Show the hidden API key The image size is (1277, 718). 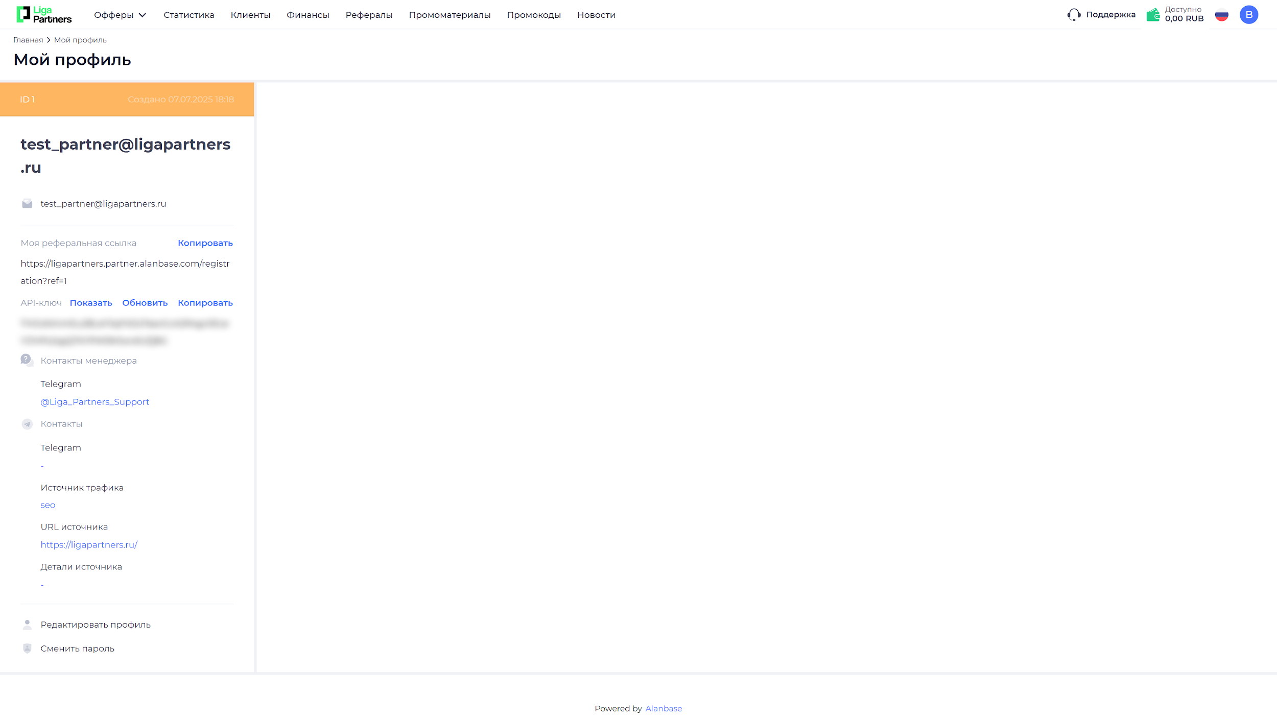pyautogui.click(x=91, y=303)
